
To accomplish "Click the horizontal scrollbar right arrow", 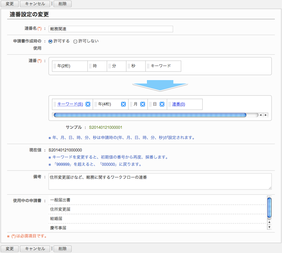I will tap(265, 115).
